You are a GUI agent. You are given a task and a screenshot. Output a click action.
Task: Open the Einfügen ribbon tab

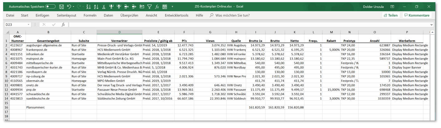tap(42, 15)
